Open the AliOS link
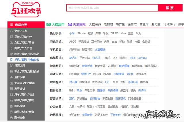This screenshot has height=122, width=184. tap(73, 42)
